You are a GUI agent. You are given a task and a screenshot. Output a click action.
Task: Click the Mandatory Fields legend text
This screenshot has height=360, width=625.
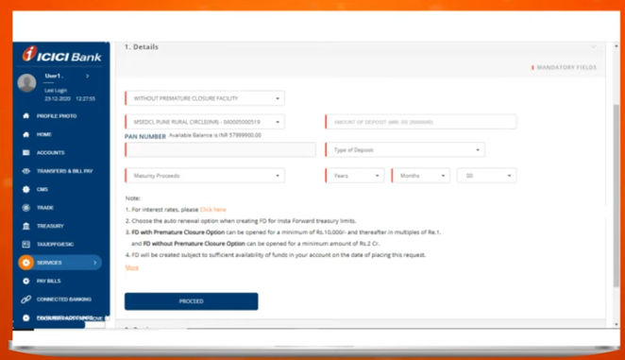tap(566, 67)
